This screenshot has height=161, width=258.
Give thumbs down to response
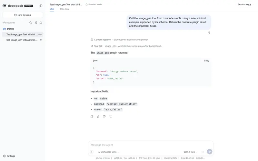(104, 117)
